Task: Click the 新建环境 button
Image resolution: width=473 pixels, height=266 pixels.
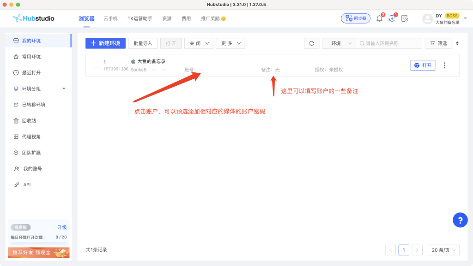Action: [x=105, y=43]
